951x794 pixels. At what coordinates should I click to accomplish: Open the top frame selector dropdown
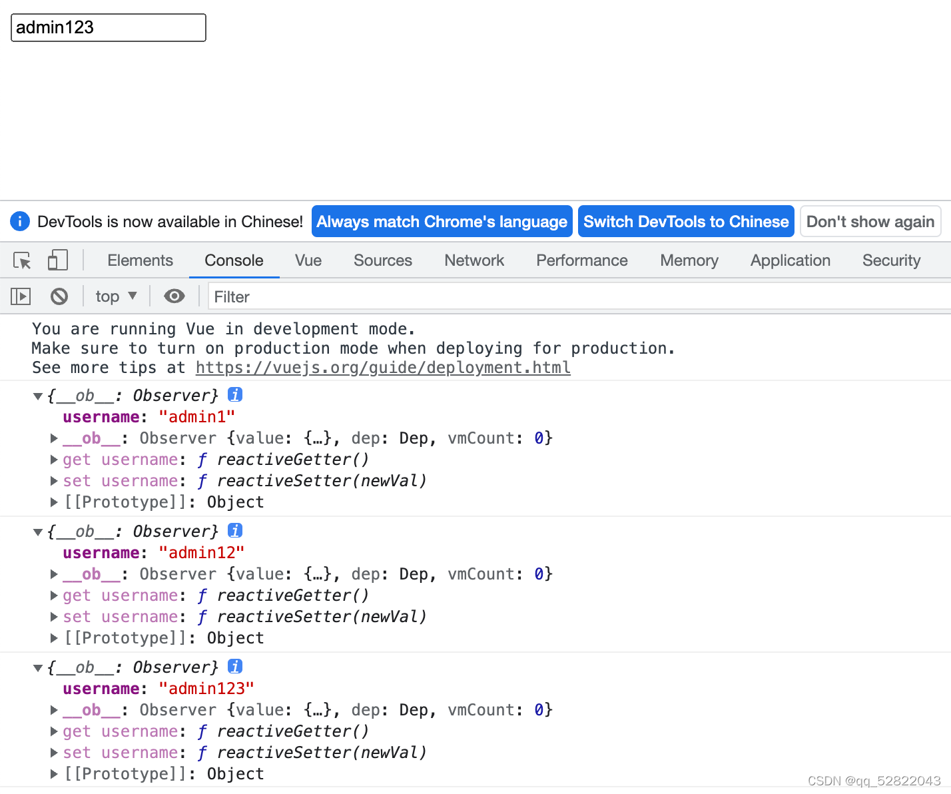pyautogui.click(x=115, y=296)
